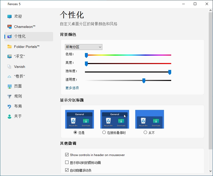Click the "卷折" roll-up arrow icon

pyautogui.click(x=9, y=77)
